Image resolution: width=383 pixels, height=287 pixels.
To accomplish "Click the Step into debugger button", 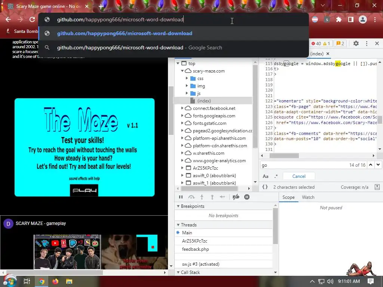I will 202,197.
